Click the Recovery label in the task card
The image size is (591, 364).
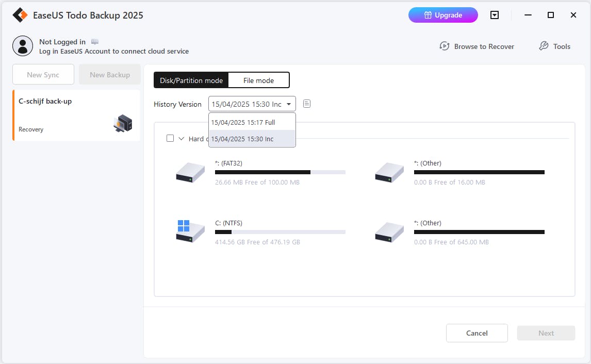(31, 129)
